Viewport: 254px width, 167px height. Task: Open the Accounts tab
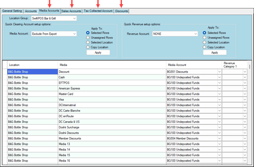pos(31,11)
